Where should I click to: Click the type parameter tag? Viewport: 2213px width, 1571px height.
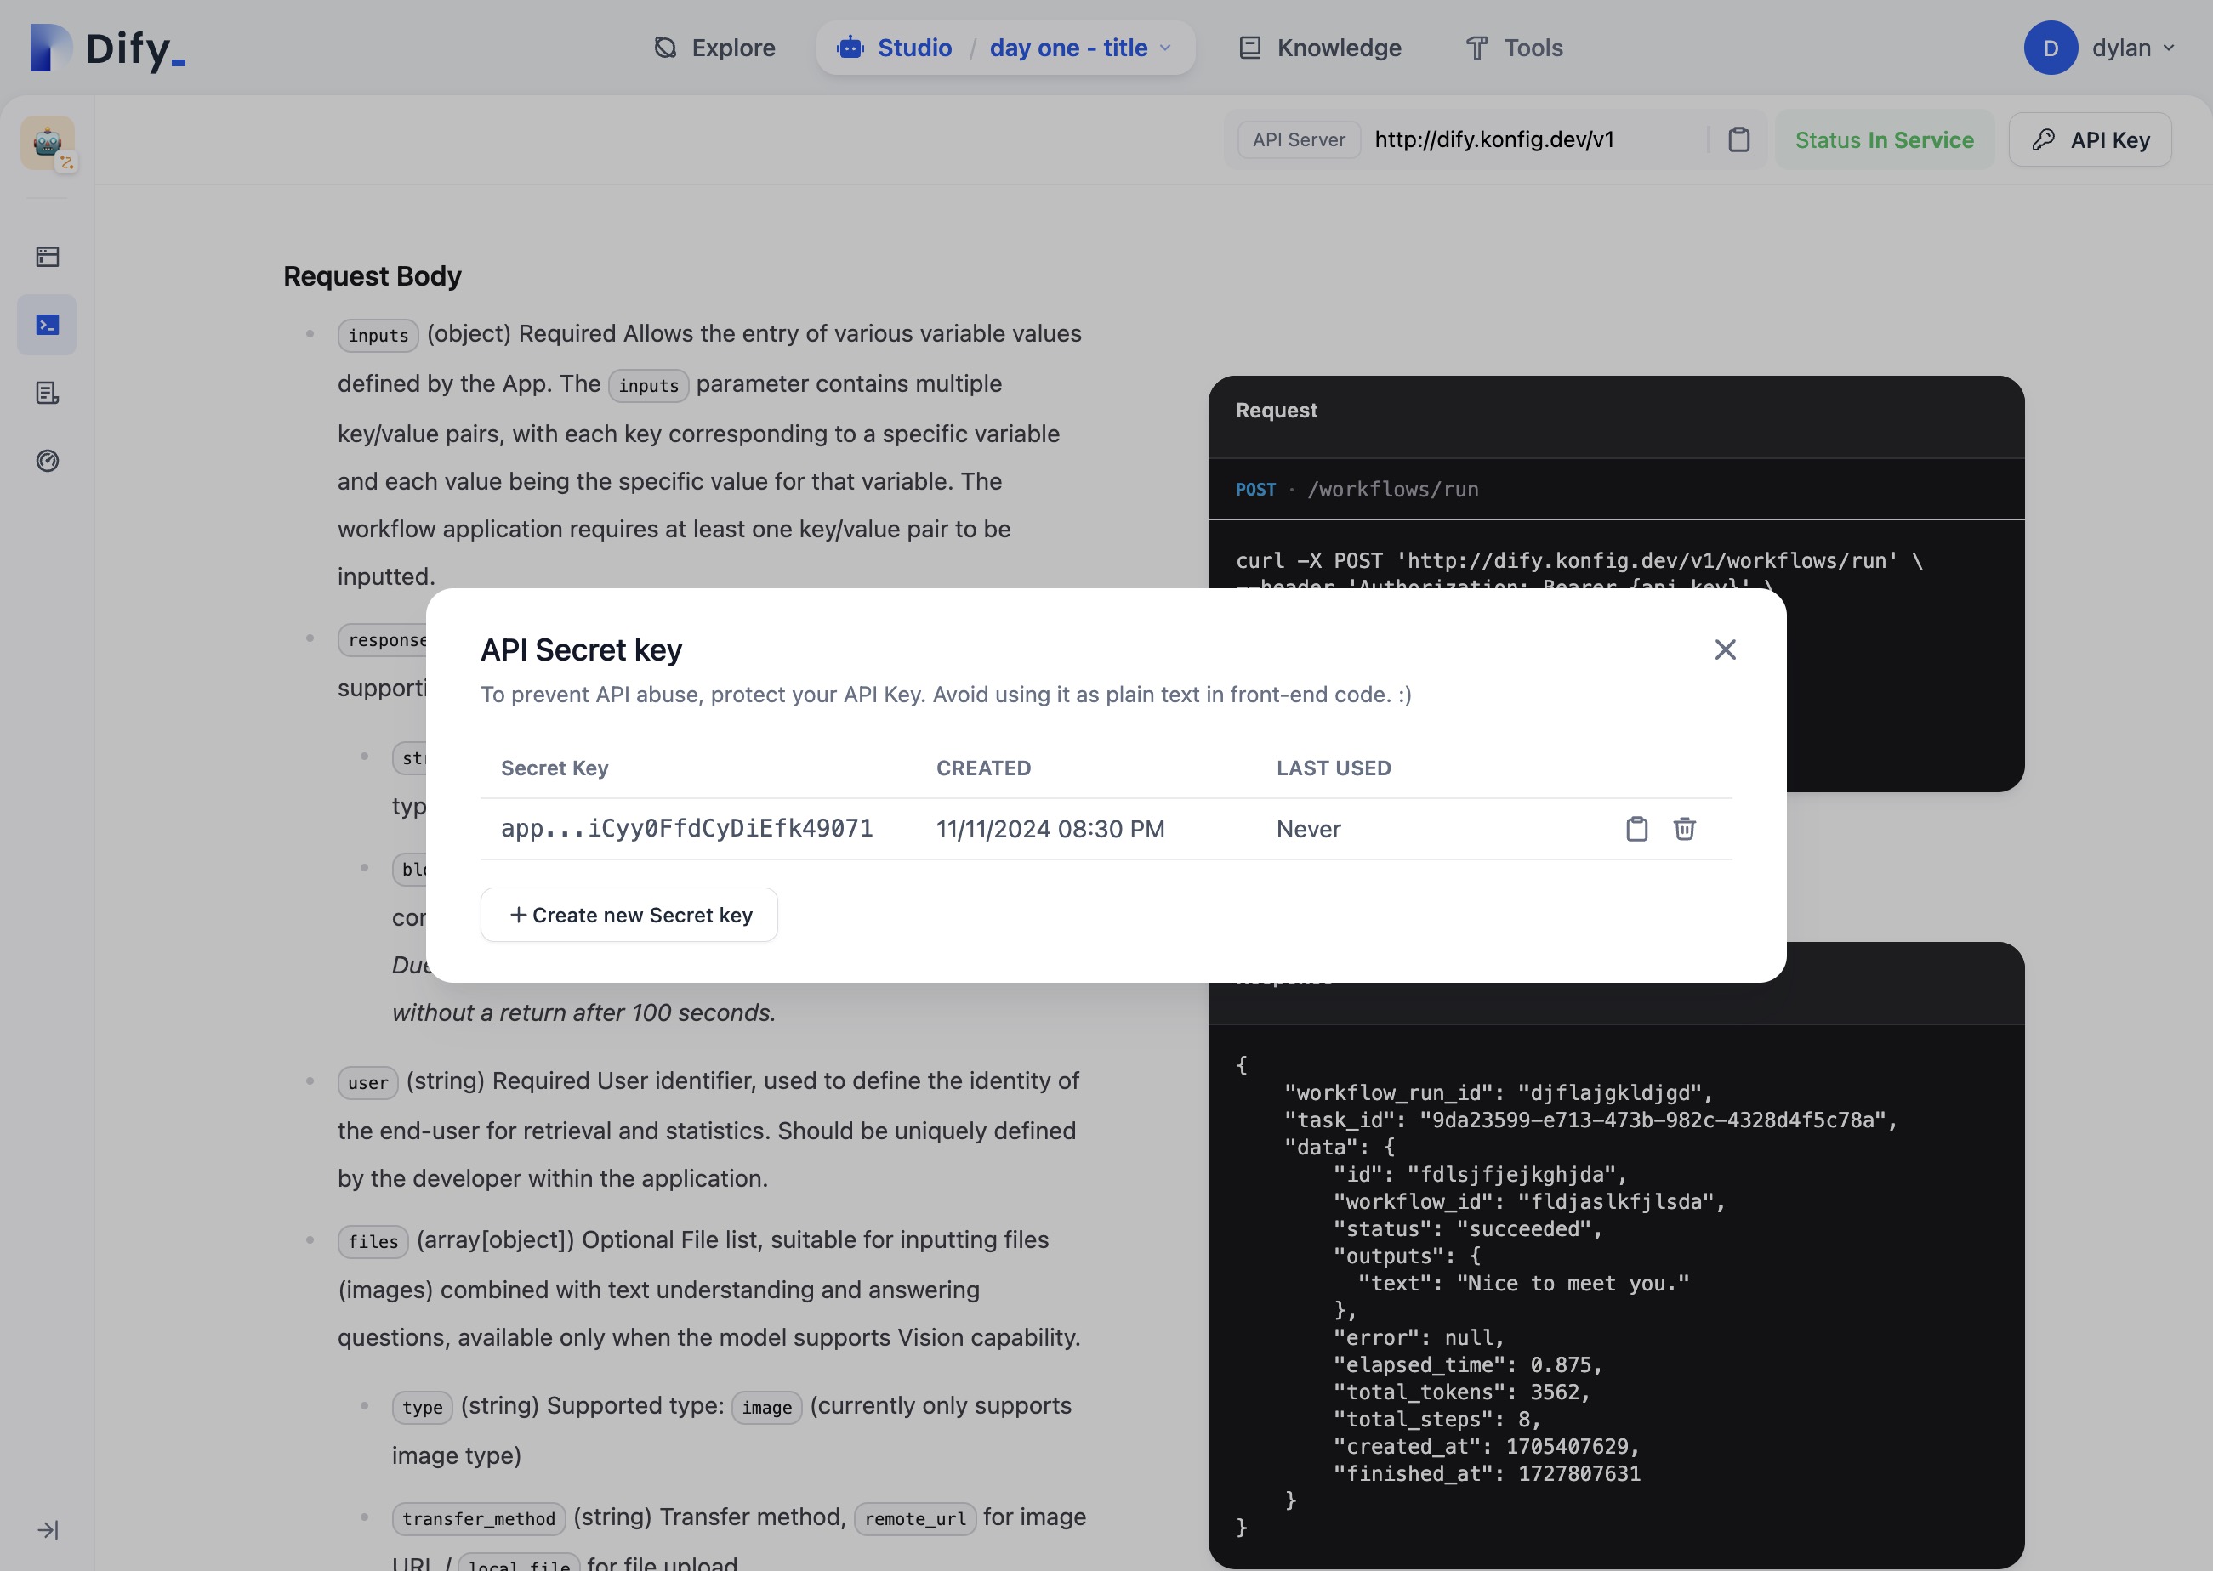pos(422,1408)
